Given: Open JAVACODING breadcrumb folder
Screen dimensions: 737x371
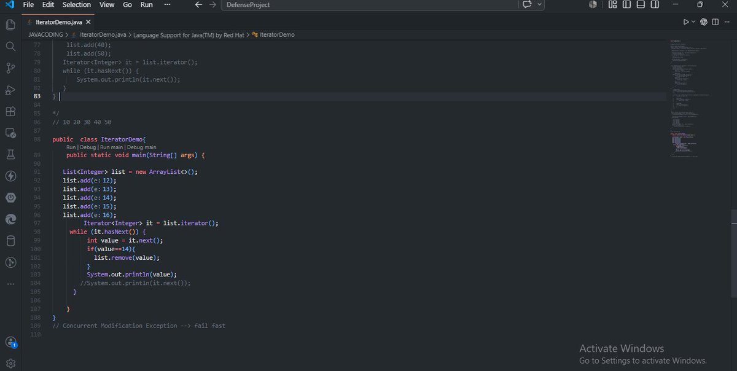Looking at the screenshot, I should [45, 35].
